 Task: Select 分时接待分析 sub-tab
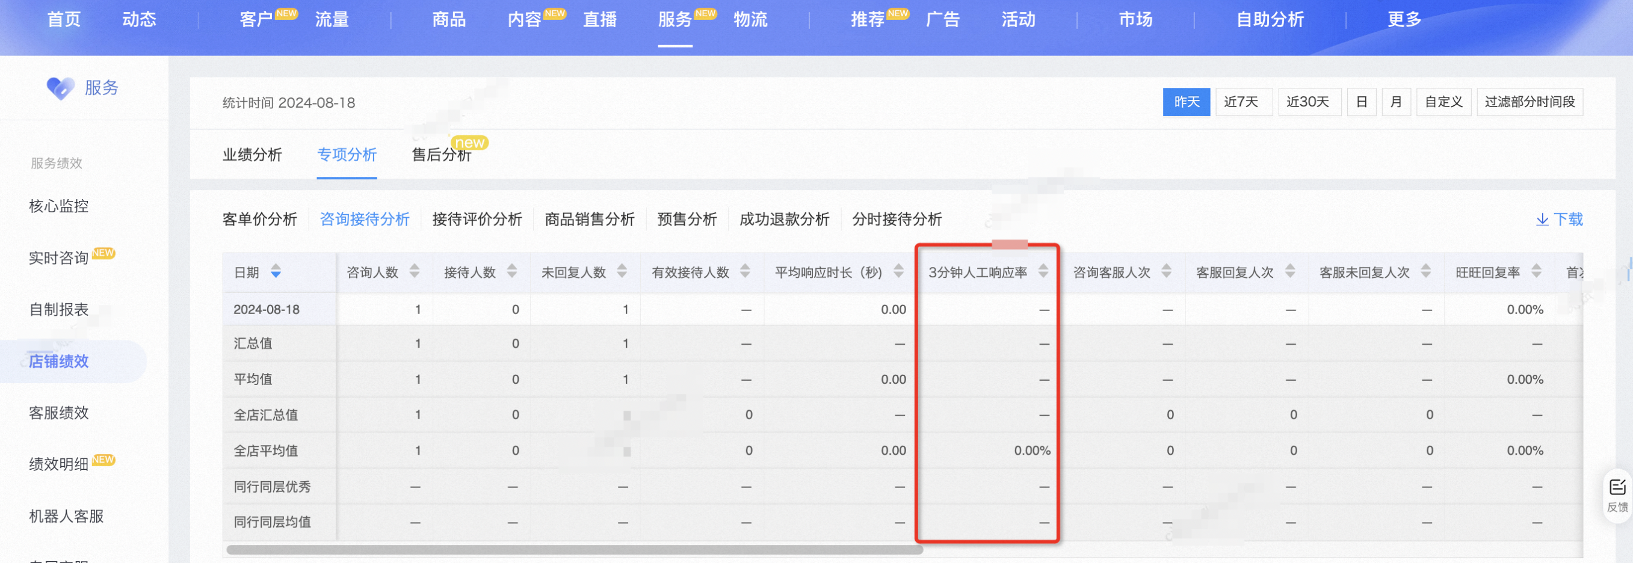(x=897, y=220)
